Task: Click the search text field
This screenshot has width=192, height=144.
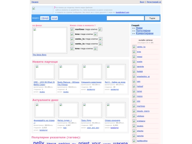Action: pos(126,18)
